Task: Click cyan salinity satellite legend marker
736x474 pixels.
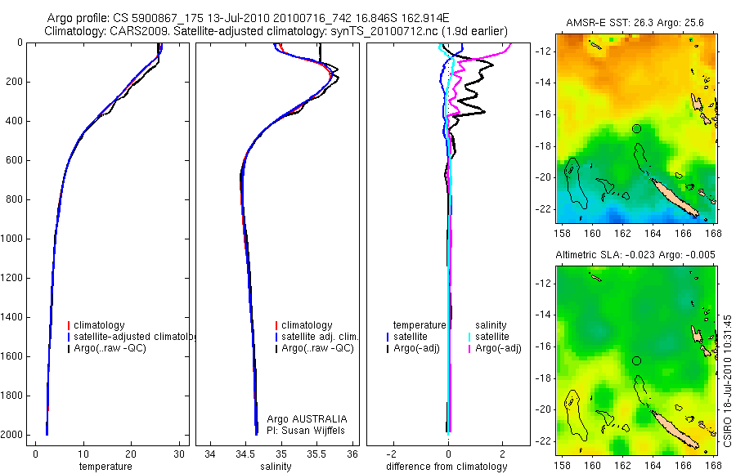Action: pos(469,337)
